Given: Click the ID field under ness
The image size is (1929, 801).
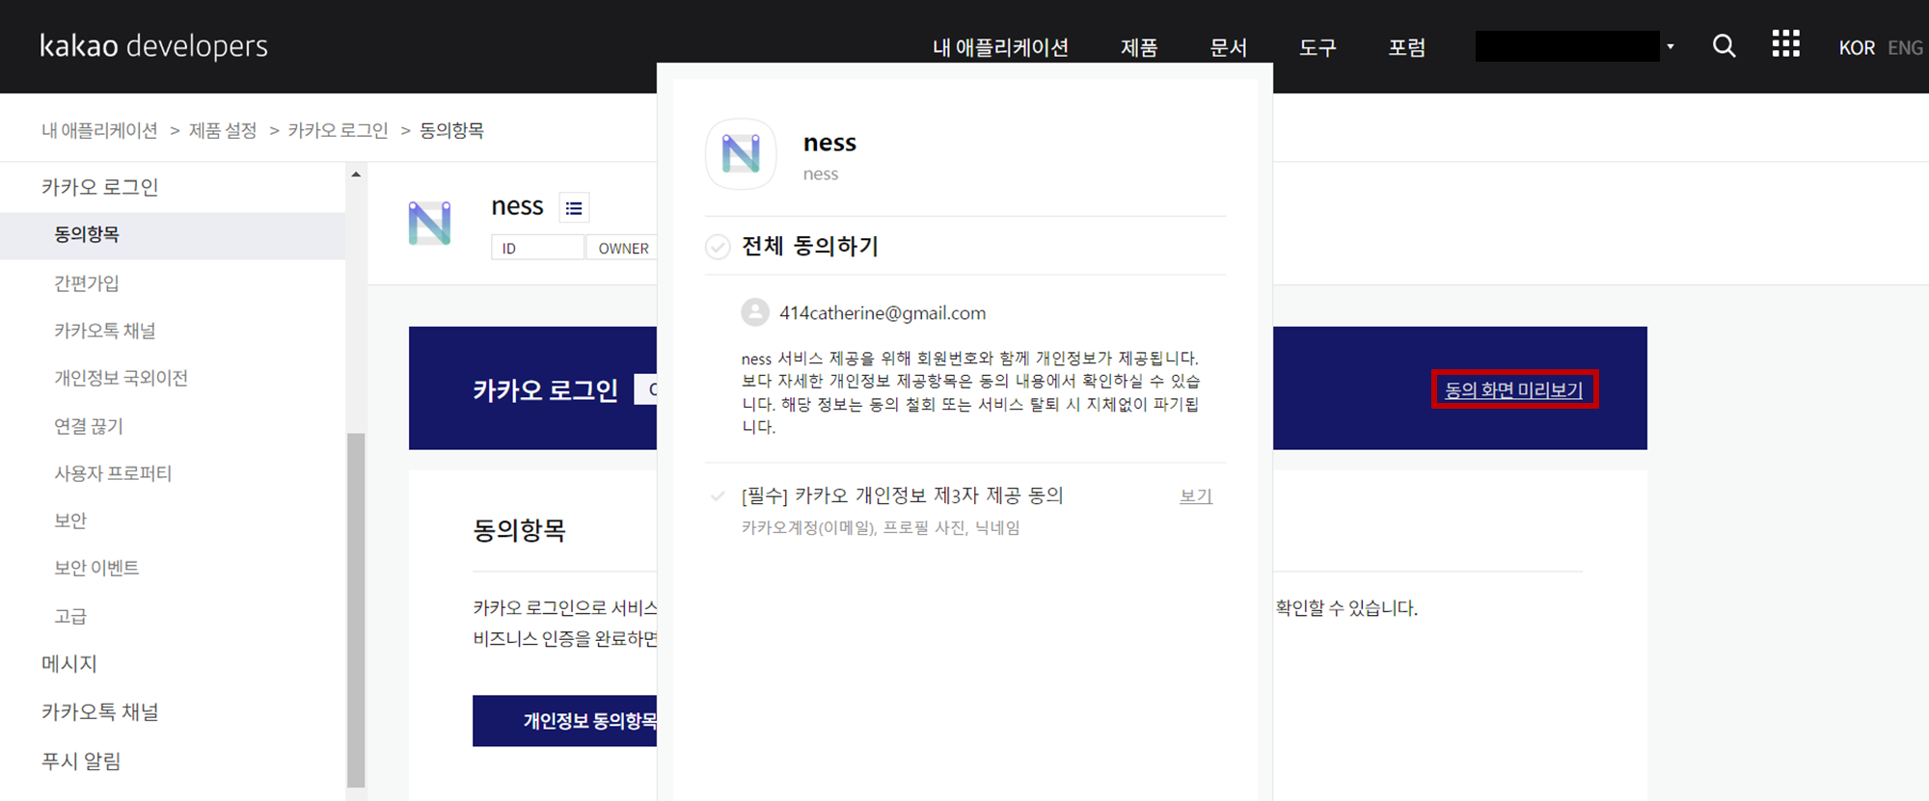Looking at the screenshot, I should [537, 248].
